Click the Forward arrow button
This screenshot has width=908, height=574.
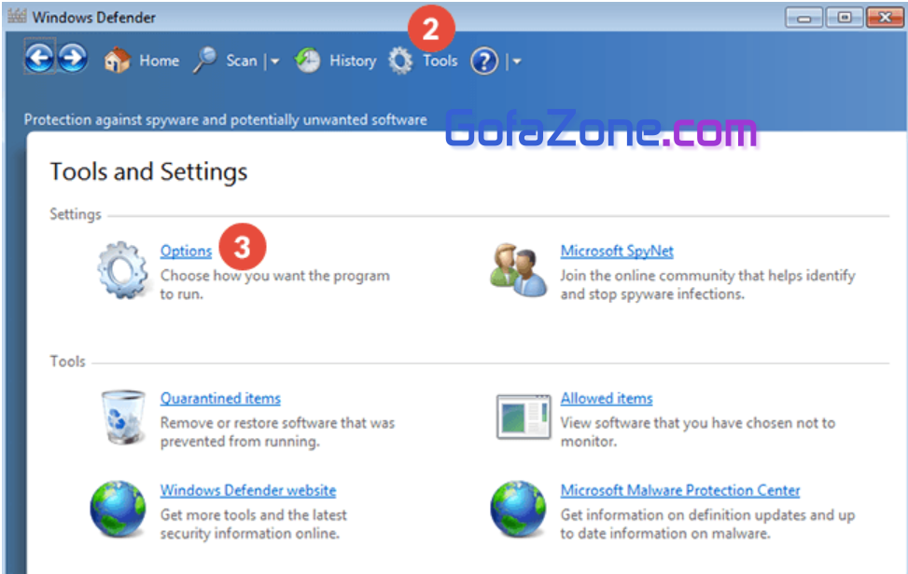coord(73,60)
